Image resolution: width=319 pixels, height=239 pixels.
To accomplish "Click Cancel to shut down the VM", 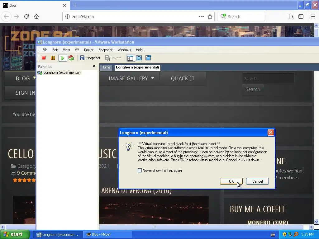I will pos(257,181).
